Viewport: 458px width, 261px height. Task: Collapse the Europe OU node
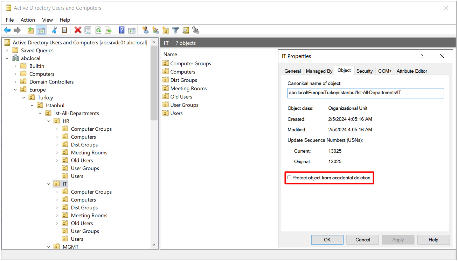point(15,90)
